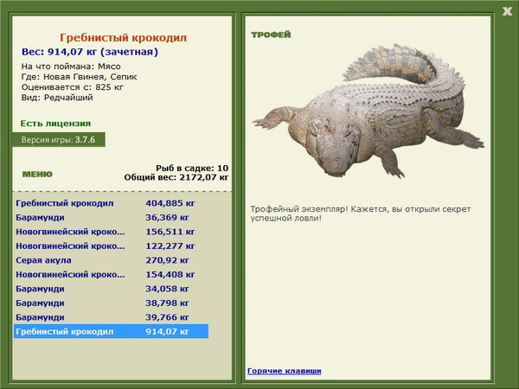This screenshot has width=519, height=389.
Task: Select Барамунди 39,766 кг row
Action: tap(111, 317)
